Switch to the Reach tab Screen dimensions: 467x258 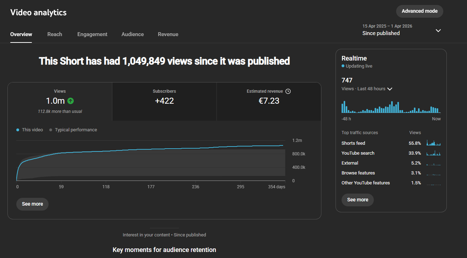[55, 34]
